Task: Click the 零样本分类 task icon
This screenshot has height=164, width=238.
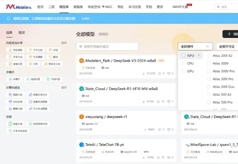Action: 46,64
